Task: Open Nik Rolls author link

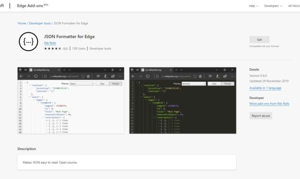Action: click(x=50, y=43)
